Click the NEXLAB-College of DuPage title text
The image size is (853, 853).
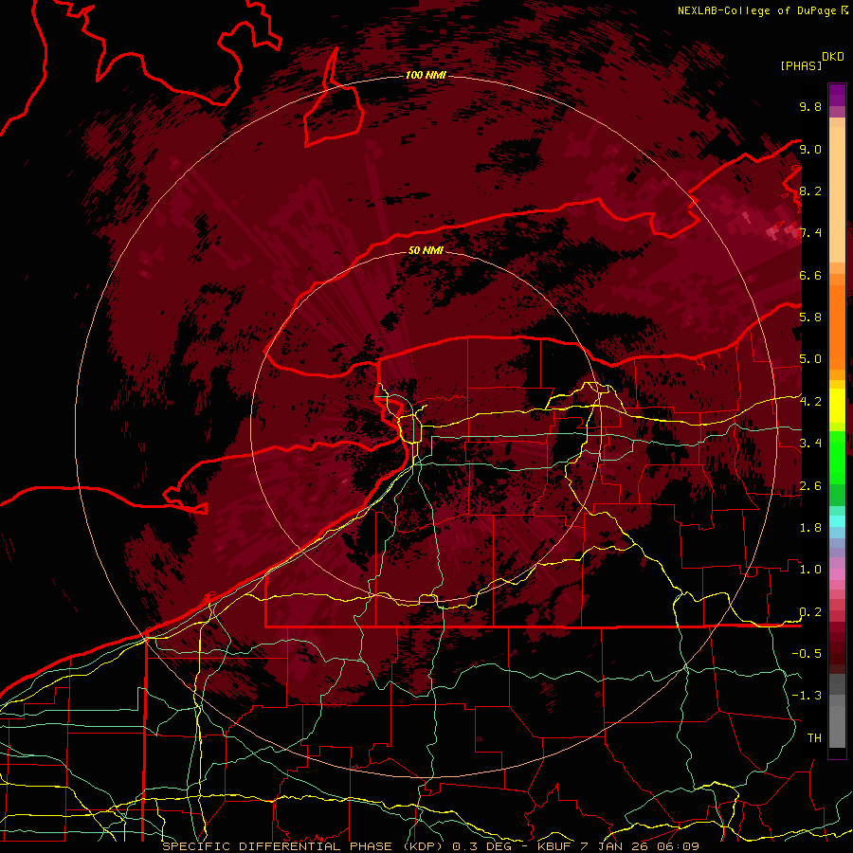pyautogui.click(x=759, y=10)
